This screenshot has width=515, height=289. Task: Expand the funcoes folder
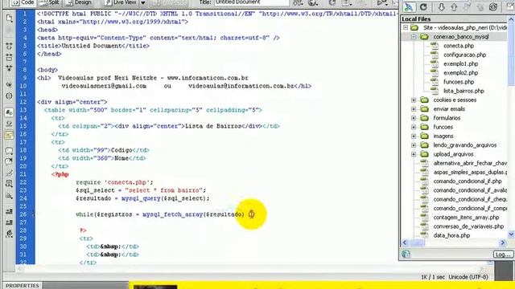coord(414,127)
